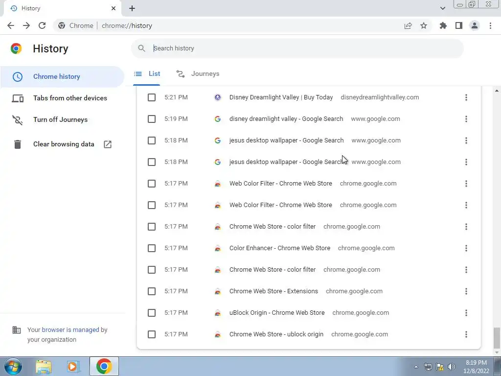Tick checkbox for Chrome Web Store - Extensions
The height and width of the screenshot is (376, 501).
coord(152,291)
